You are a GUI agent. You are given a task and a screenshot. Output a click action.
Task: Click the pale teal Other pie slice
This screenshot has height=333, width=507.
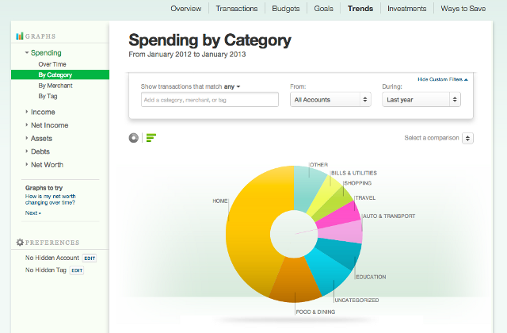tap(307, 188)
